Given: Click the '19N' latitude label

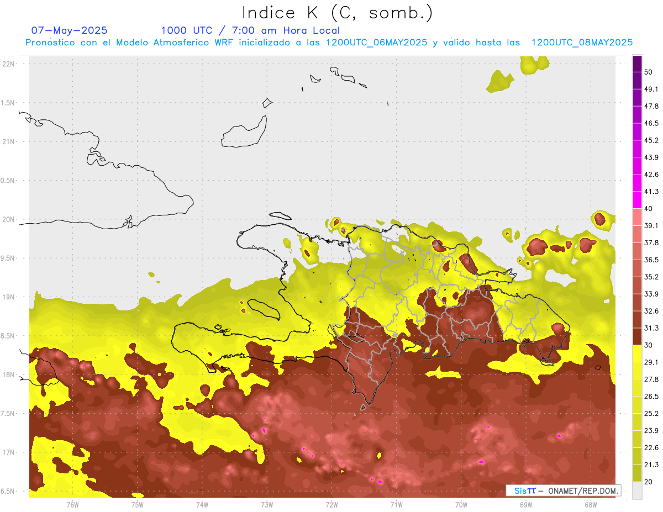Looking at the screenshot, I should (x=9, y=297).
